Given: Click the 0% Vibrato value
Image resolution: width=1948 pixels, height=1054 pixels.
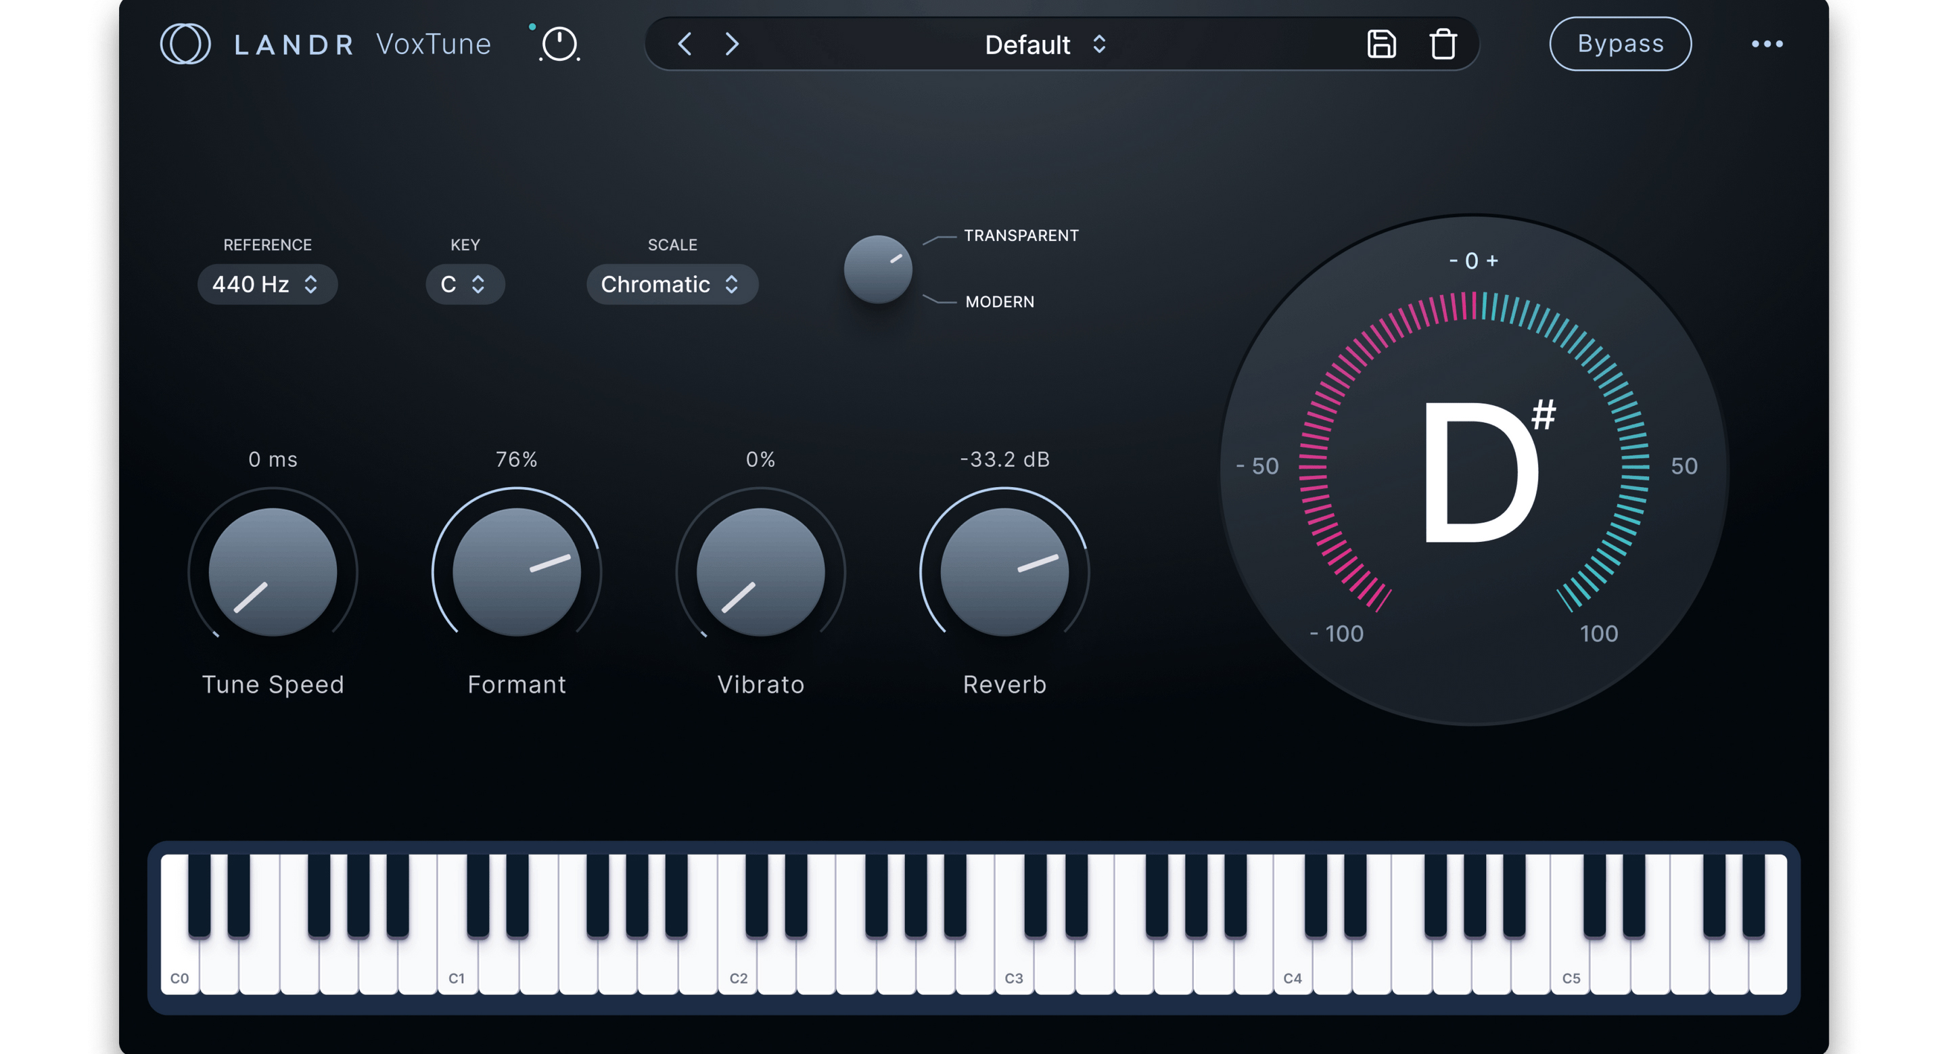Looking at the screenshot, I should (x=760, y=459).
